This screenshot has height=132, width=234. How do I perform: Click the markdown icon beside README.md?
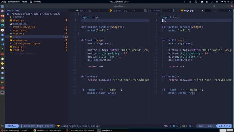11,23
